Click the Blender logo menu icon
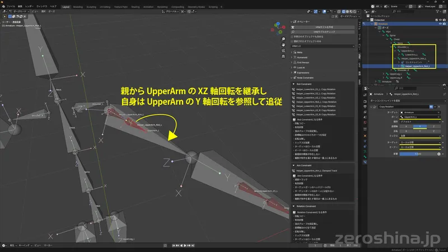Screen dimensions: 448x252 tap(3, 6)
